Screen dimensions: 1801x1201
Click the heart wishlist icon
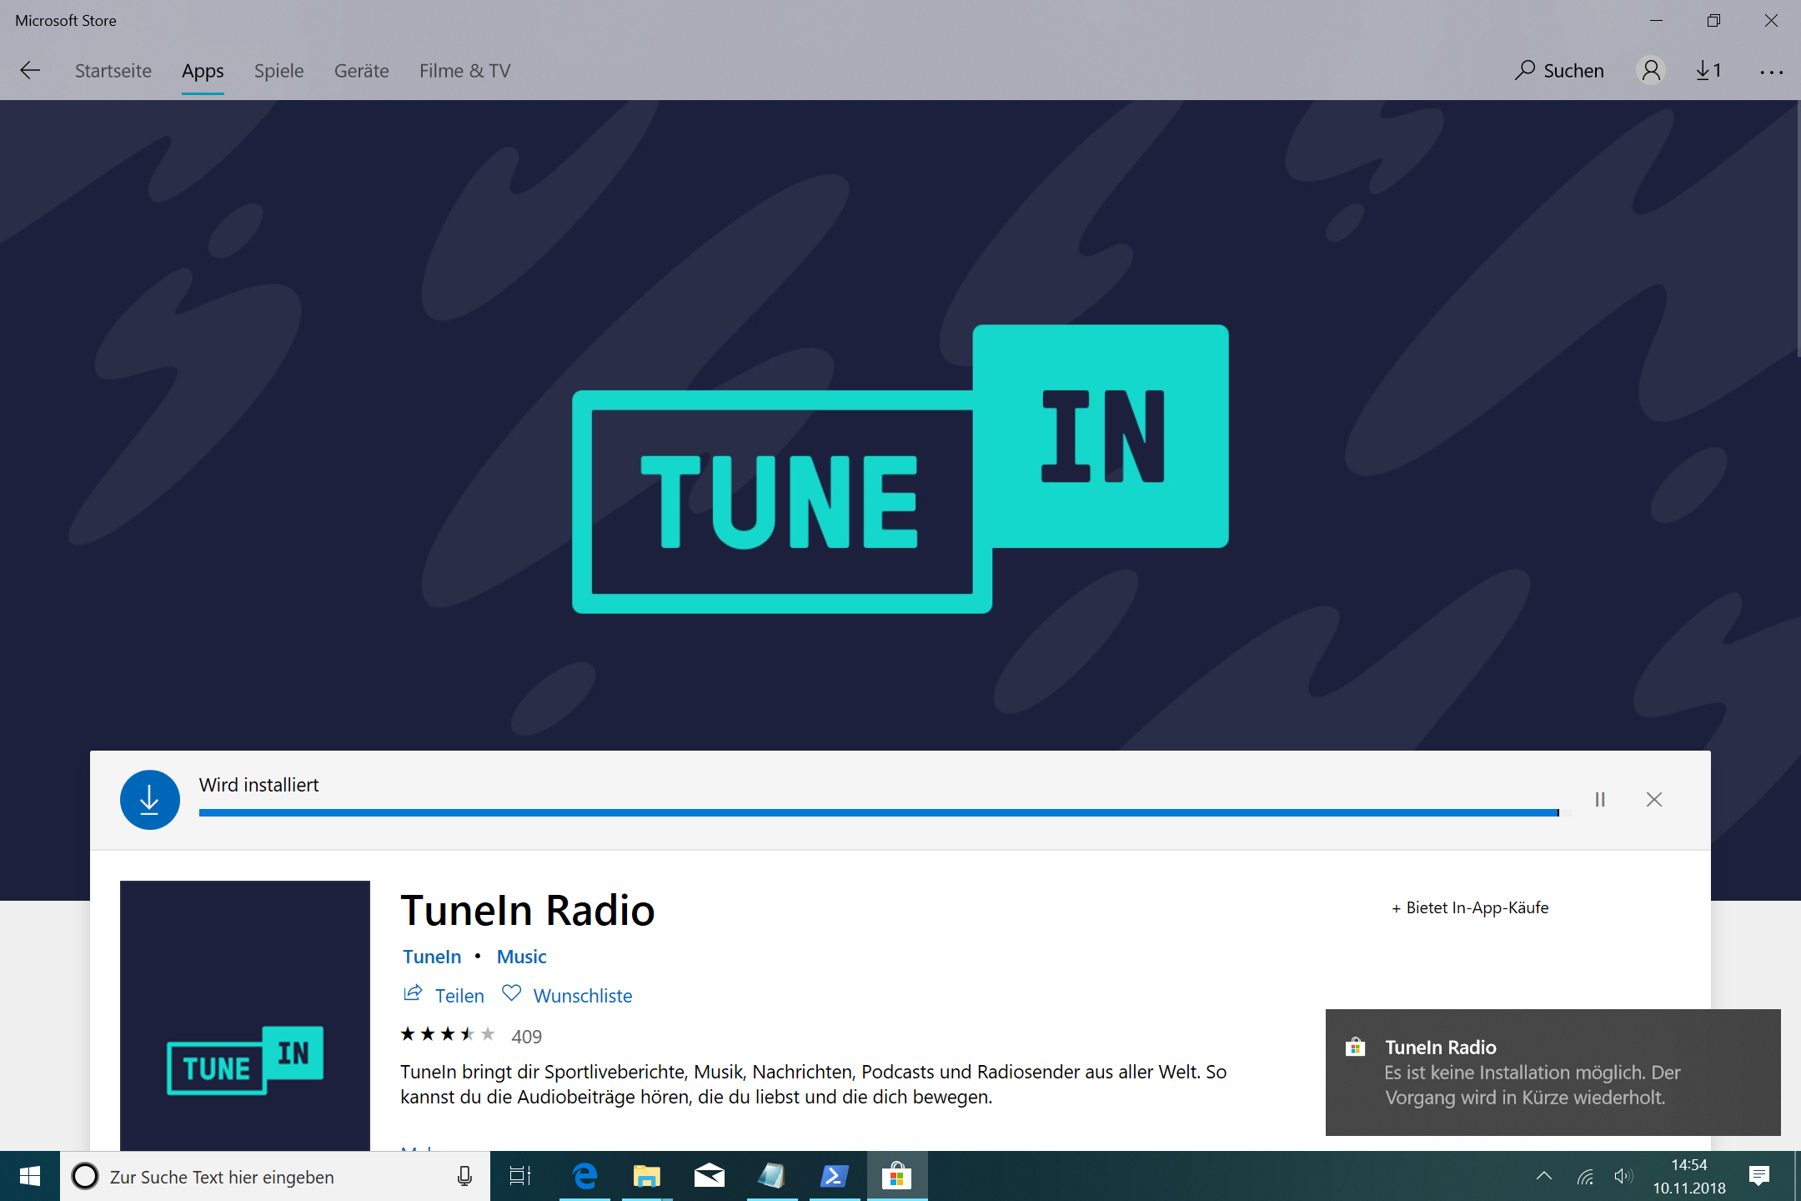click(512, 993)
